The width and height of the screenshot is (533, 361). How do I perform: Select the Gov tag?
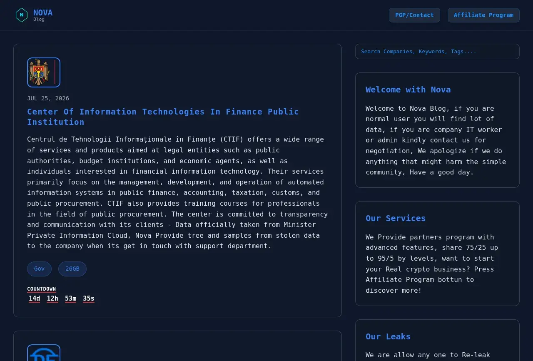39,269
